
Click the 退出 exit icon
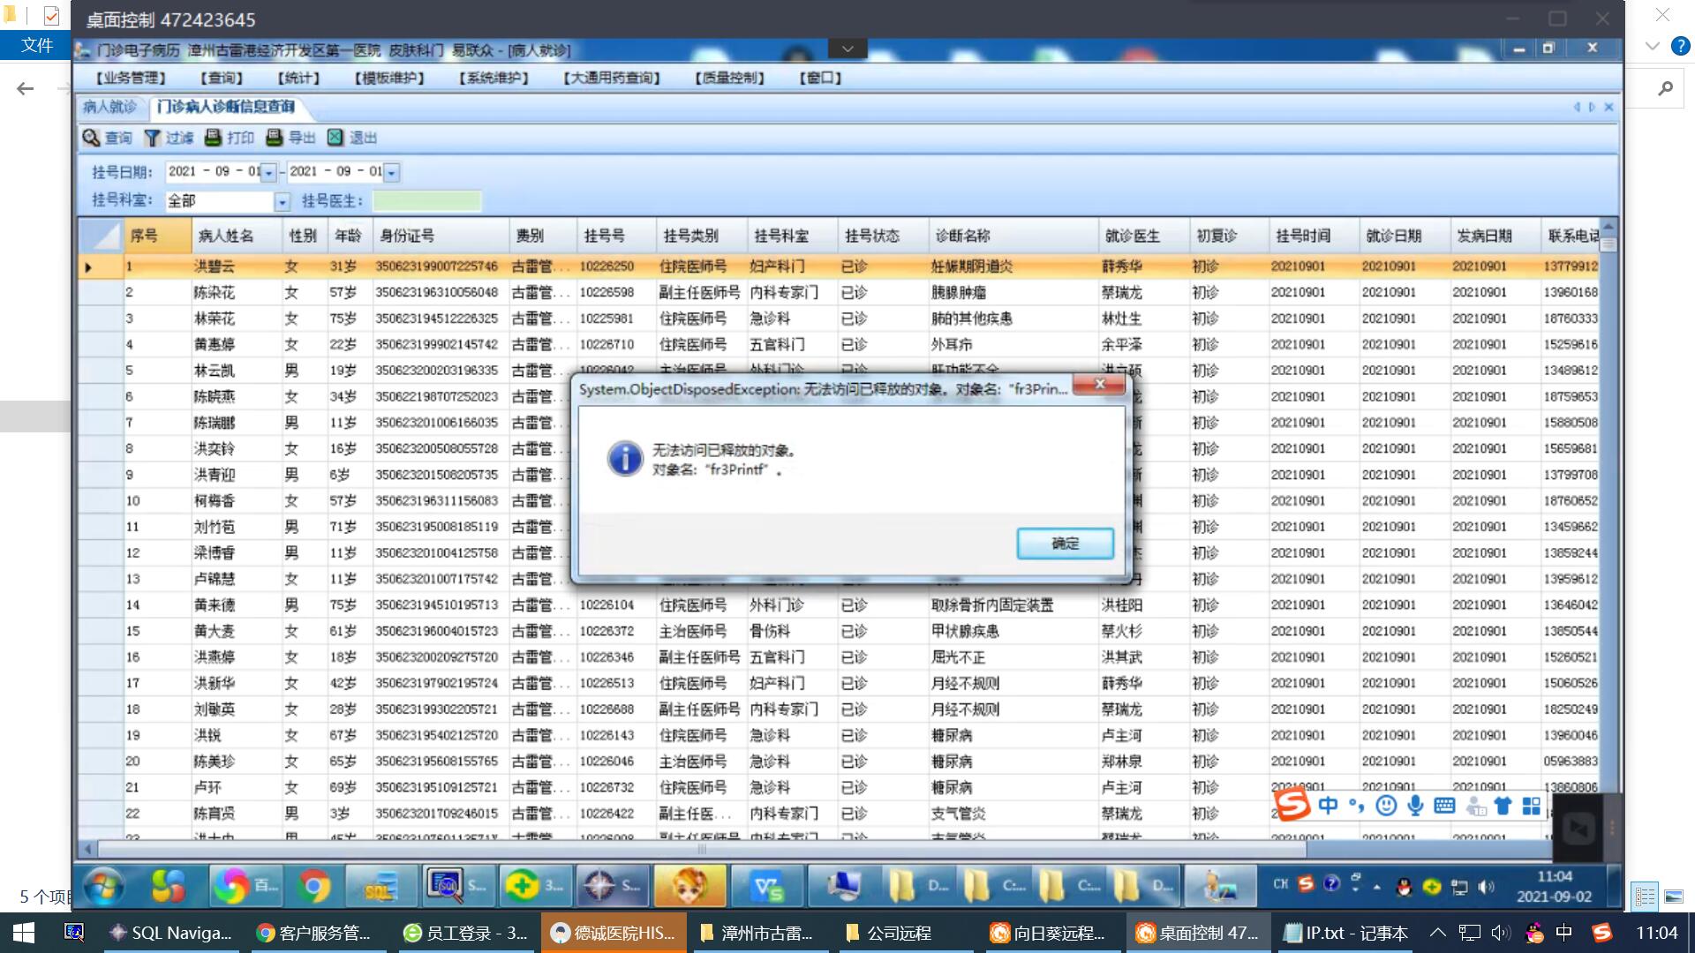(335, 138)
